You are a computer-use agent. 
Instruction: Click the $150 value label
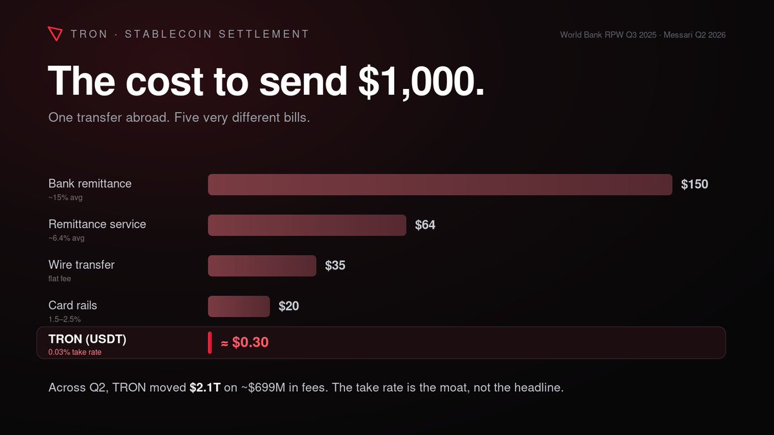695,184
